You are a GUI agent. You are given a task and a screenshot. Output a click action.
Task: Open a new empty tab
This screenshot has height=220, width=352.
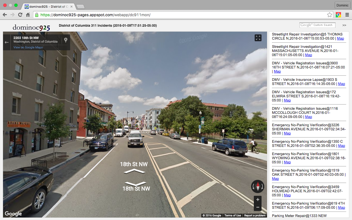tap(80, 7)
